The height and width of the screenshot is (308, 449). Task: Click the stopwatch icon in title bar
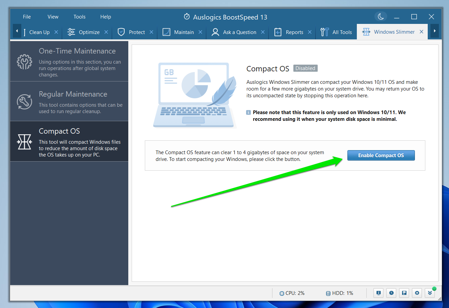click(x=187, y=16)
